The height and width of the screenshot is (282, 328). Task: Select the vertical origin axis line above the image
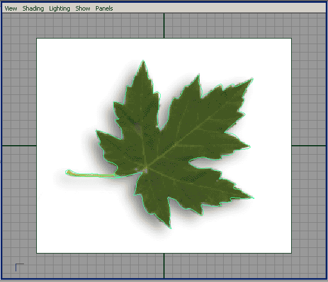click(x=164, y=26)
